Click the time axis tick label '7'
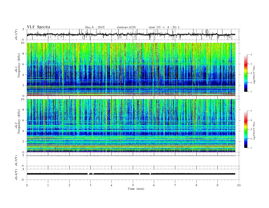The height and width of the screenshot is (208, 269). [x=175, y=185]
